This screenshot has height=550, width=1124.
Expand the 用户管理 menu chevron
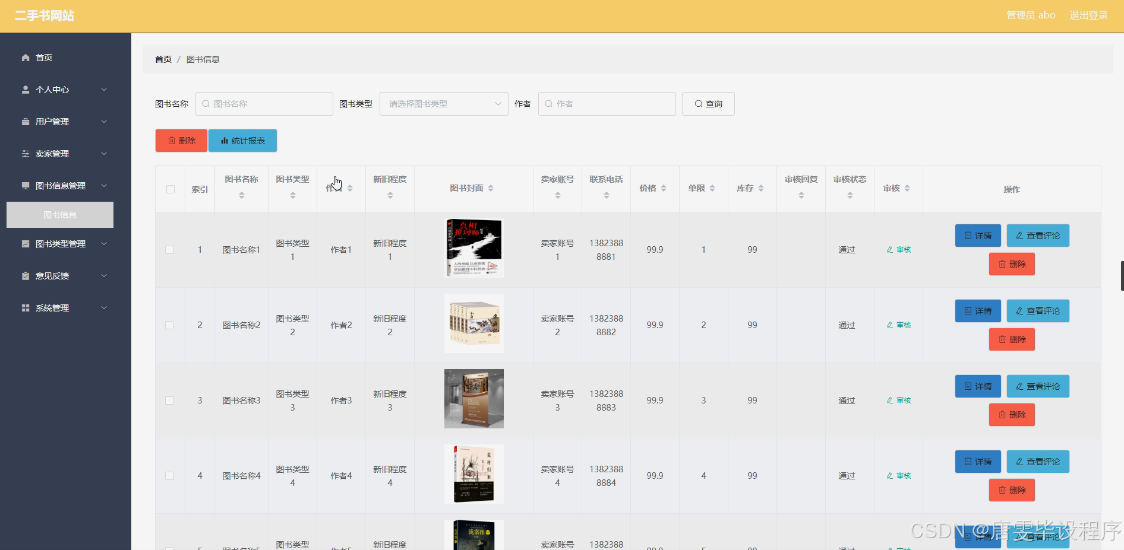tap(104, 122)
